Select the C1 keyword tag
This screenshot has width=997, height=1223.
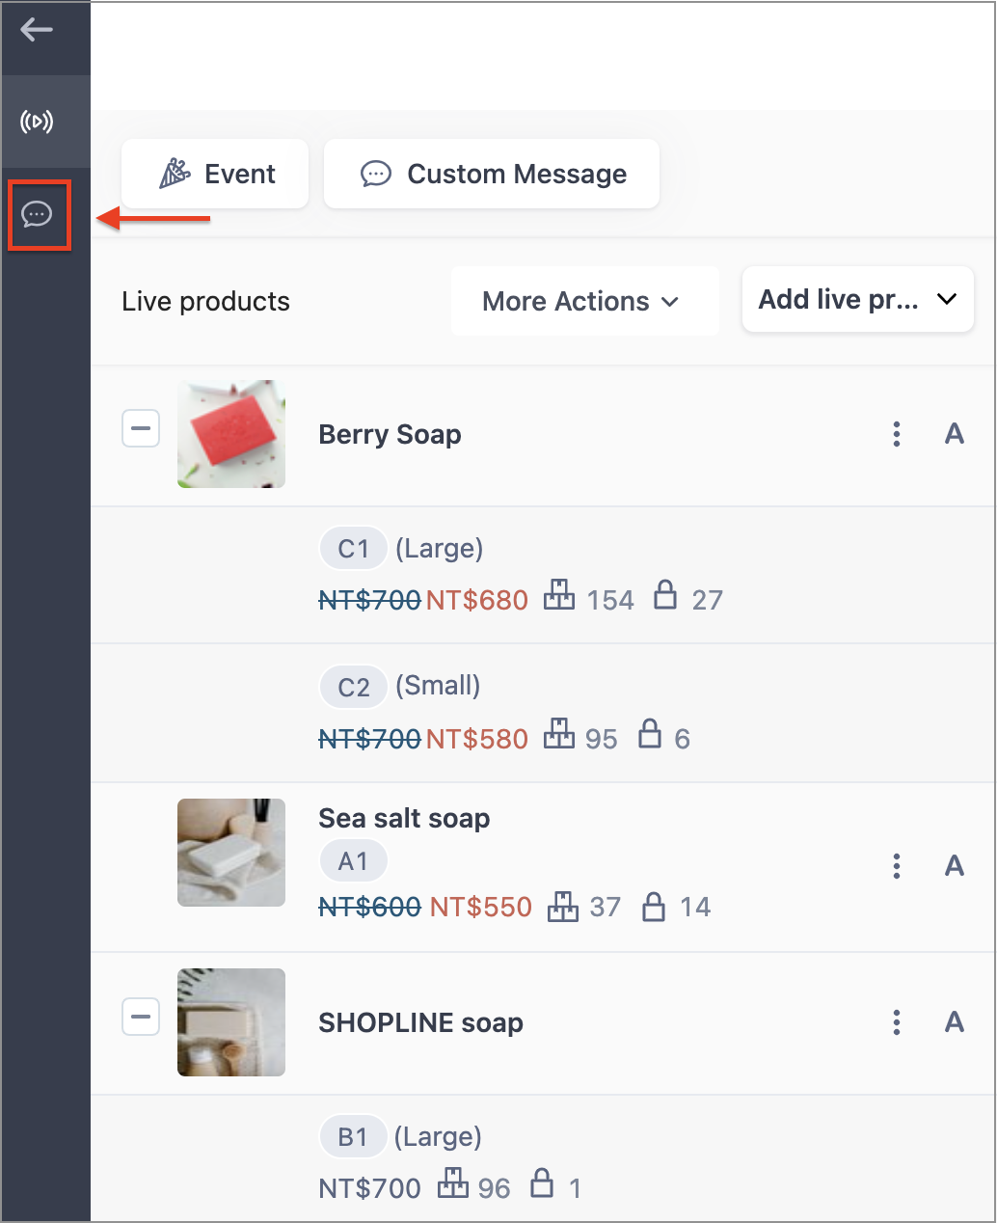coord(353,549)
